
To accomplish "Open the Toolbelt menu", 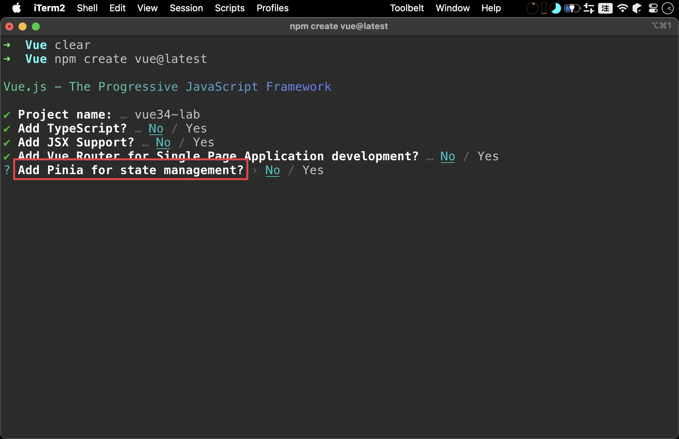I will [407, 8].
